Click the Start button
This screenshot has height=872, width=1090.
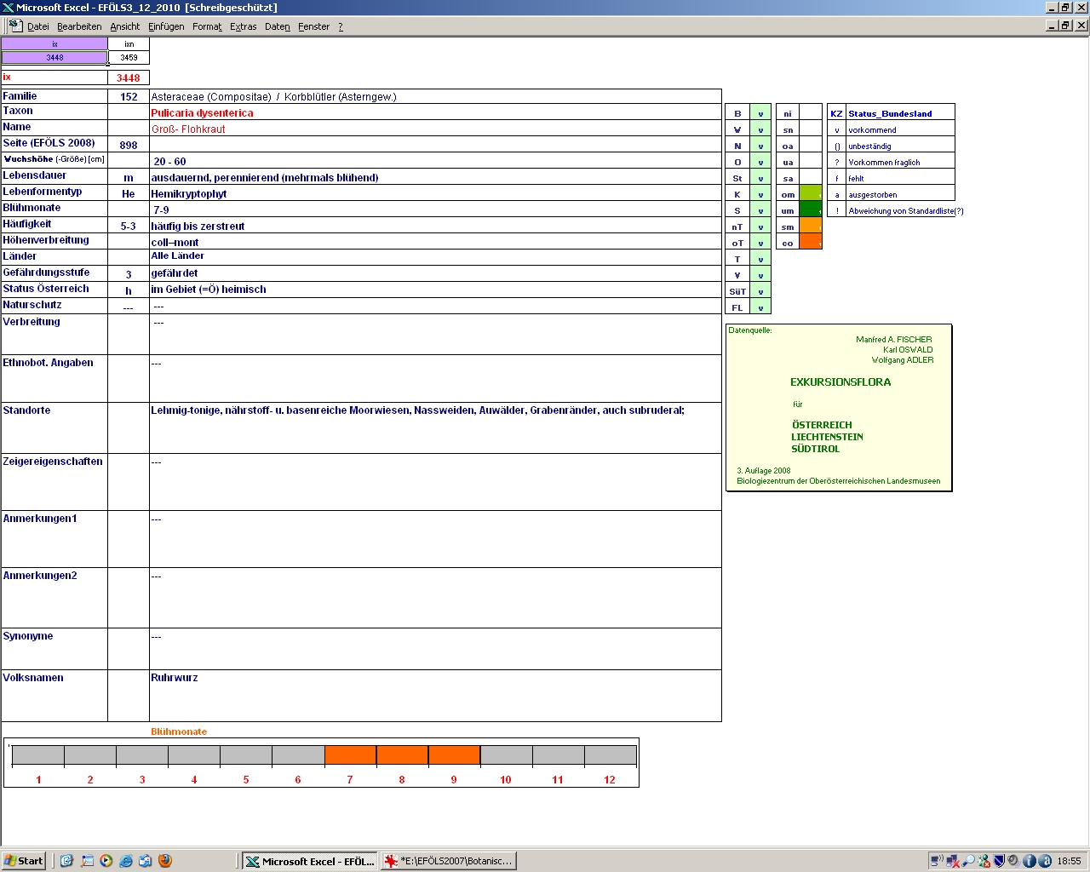[24, 861]
